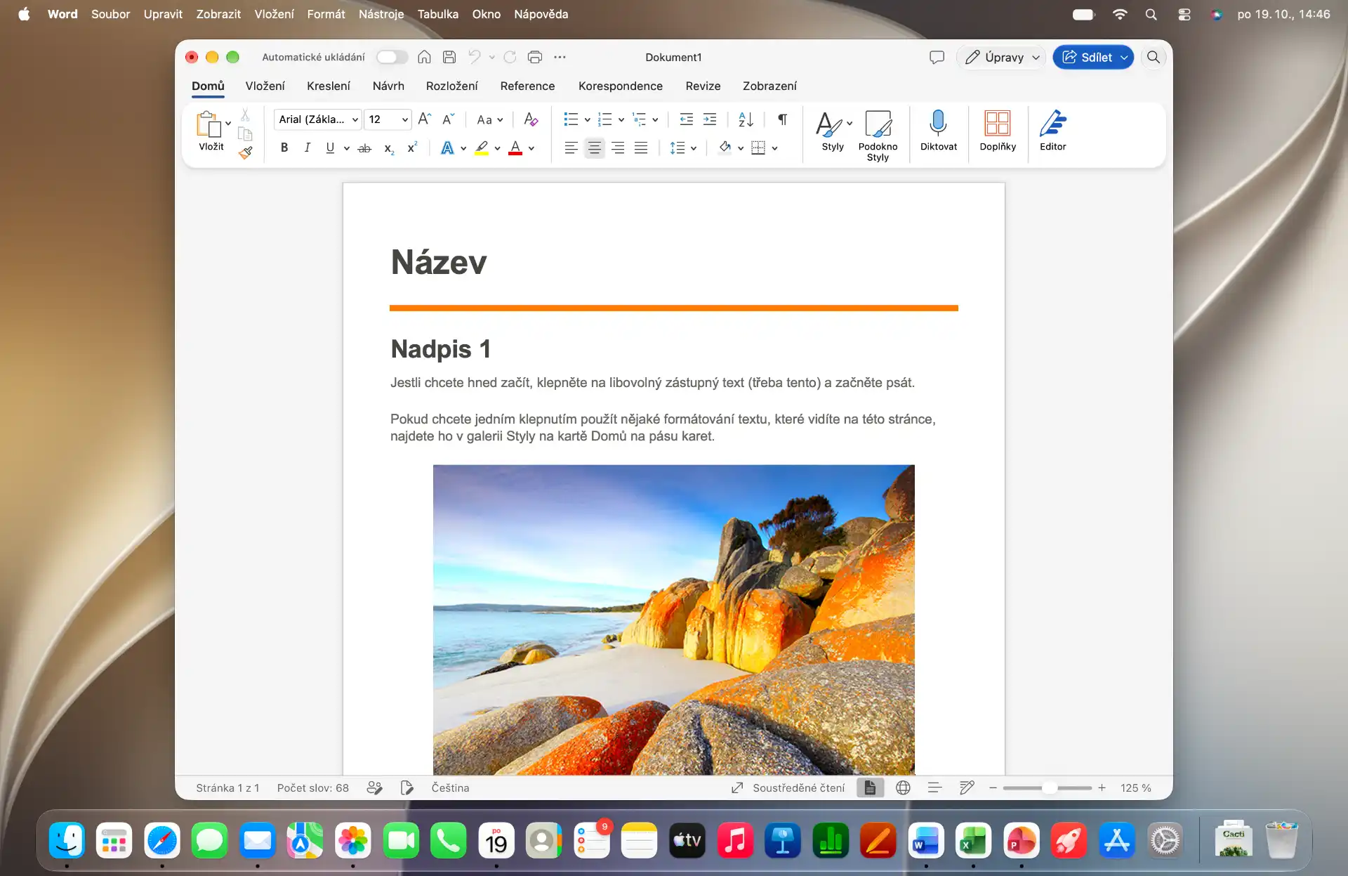The image size is (1348, 876).
Task: Click the Čeština language button
Action: pos(450,788)
